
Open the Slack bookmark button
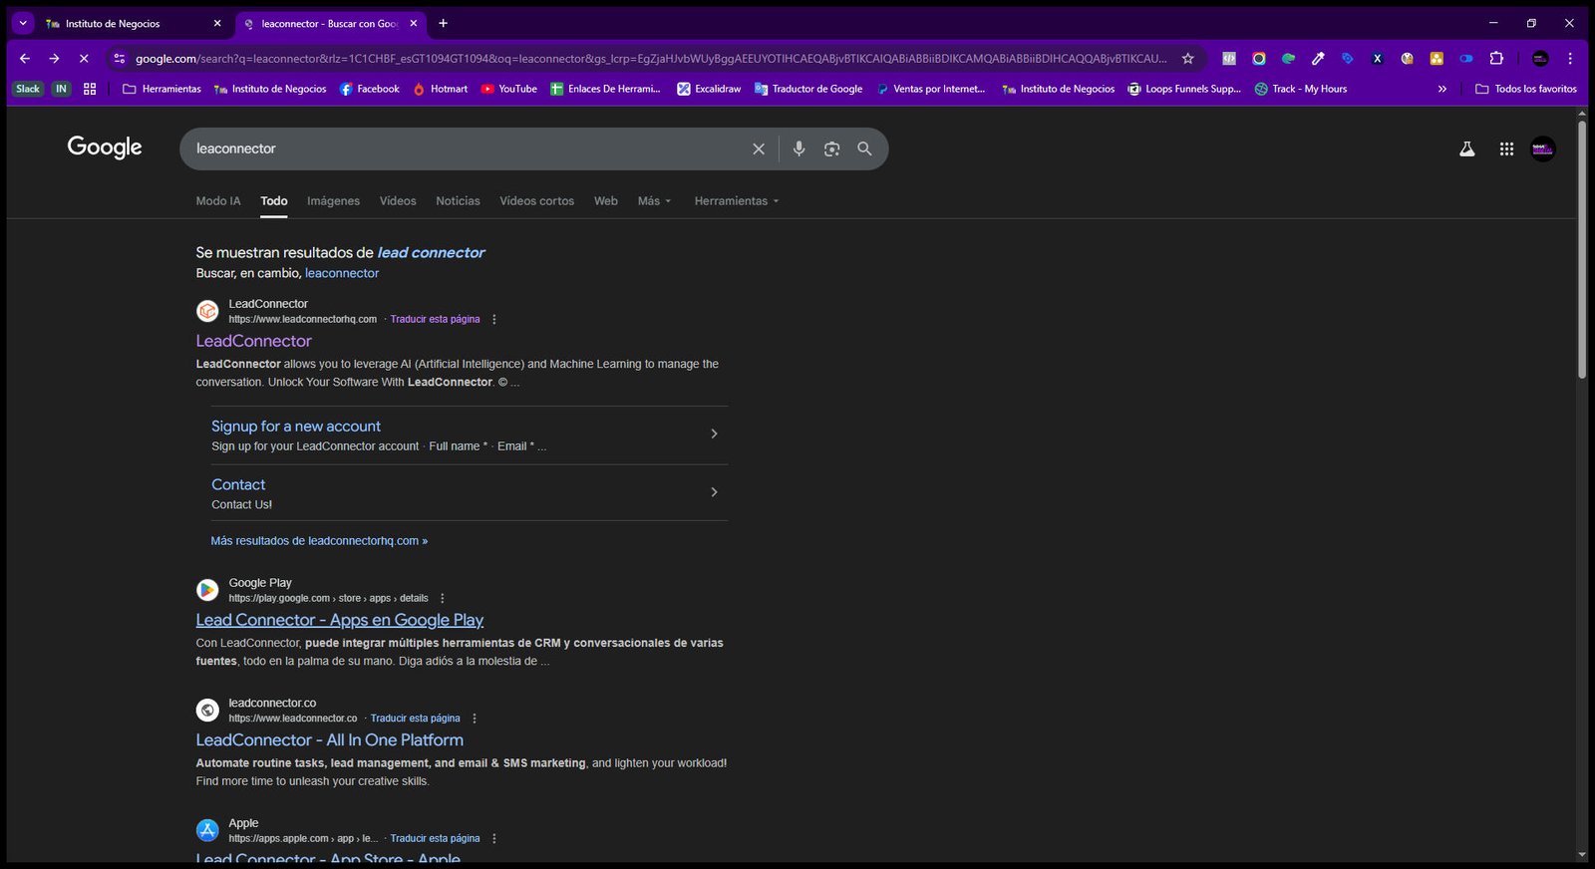28,89
